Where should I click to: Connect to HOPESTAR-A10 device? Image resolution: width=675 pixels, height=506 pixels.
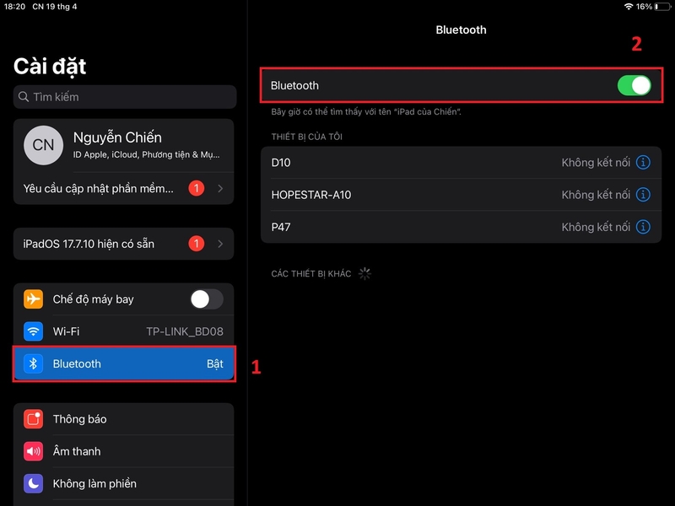coord(461,195)
